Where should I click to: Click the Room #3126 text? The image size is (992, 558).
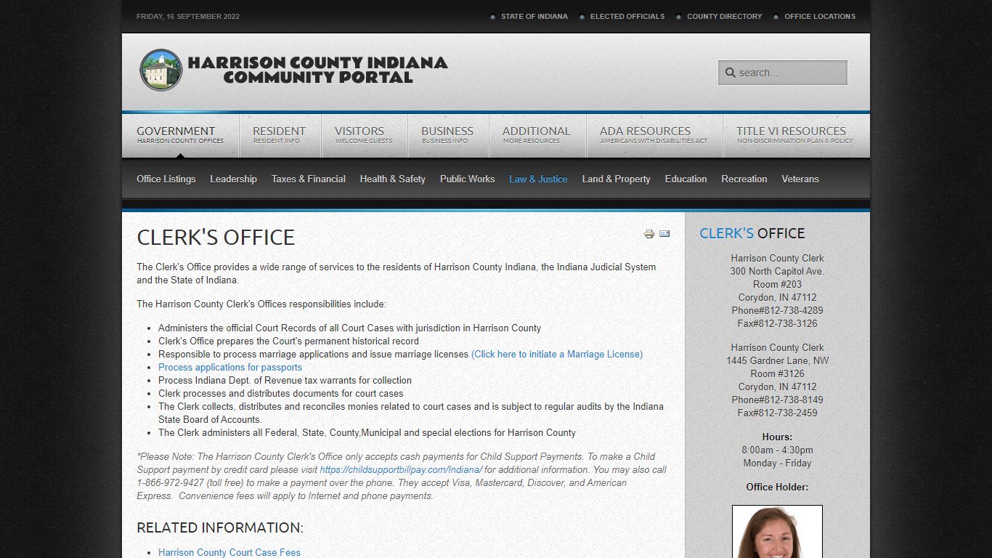(777, 374)
